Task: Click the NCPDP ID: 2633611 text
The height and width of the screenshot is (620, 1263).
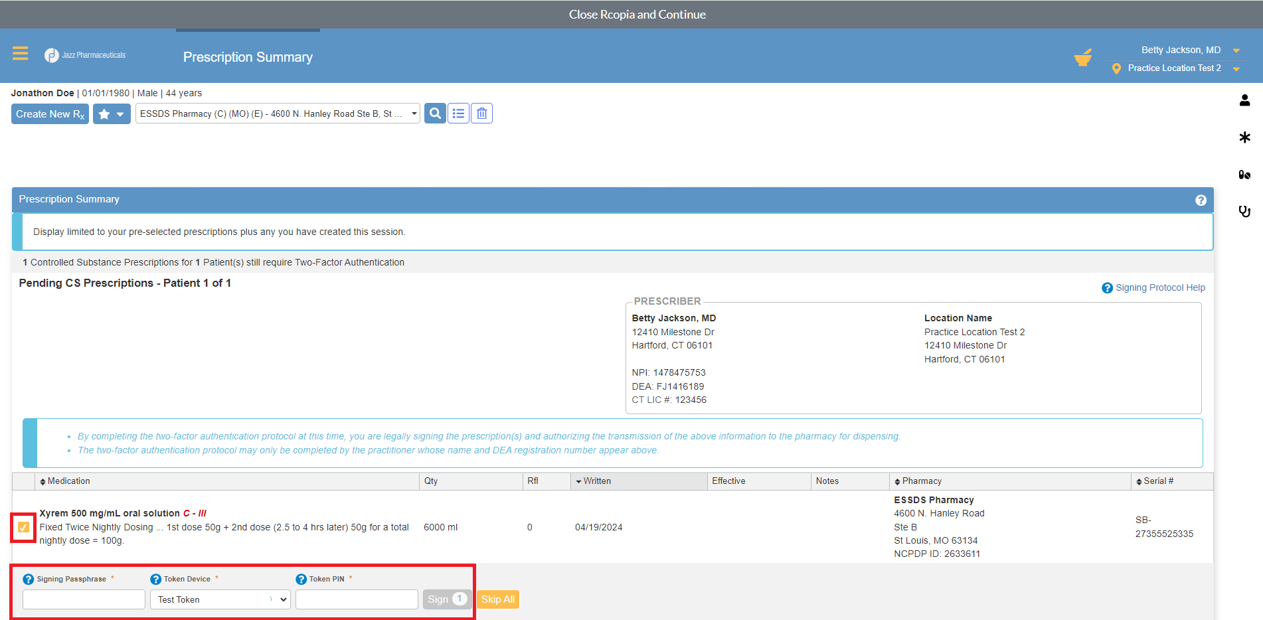Action: pos(937,554)
